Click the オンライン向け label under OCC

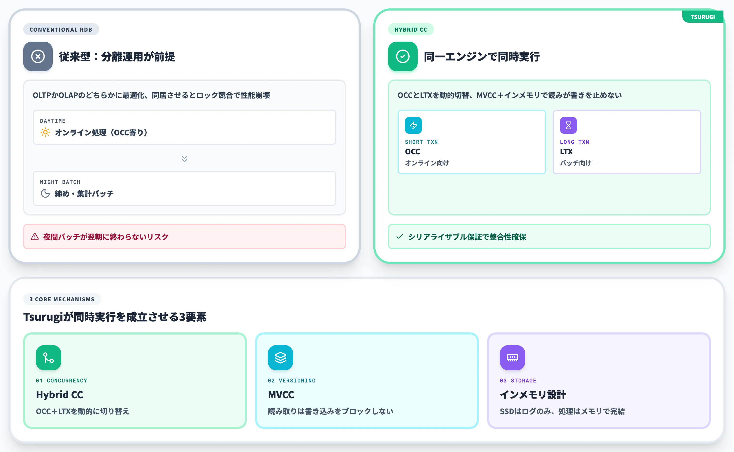[427, 163]
